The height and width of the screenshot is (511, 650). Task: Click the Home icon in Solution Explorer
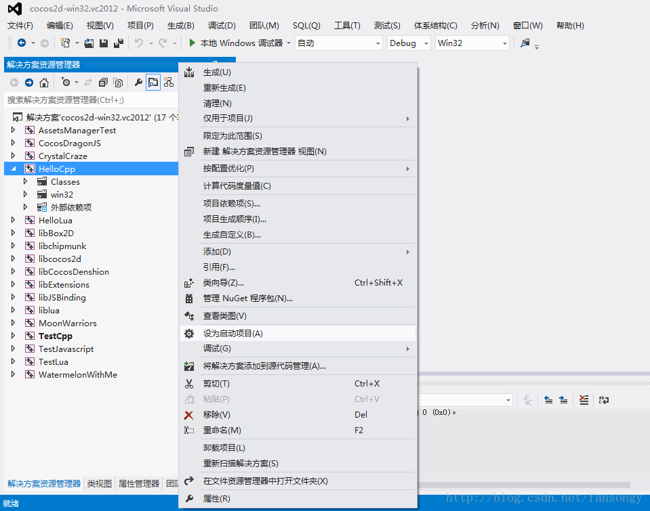(x=44, y=83)
